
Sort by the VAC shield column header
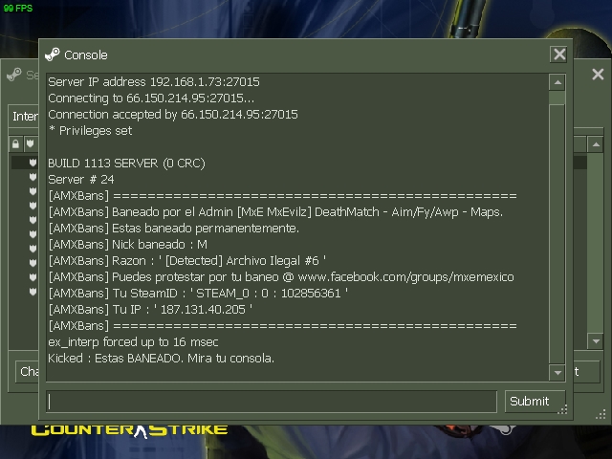pos(30,144)
